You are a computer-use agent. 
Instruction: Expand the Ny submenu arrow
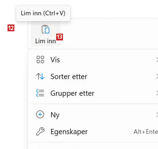click(x=157, y=115)
